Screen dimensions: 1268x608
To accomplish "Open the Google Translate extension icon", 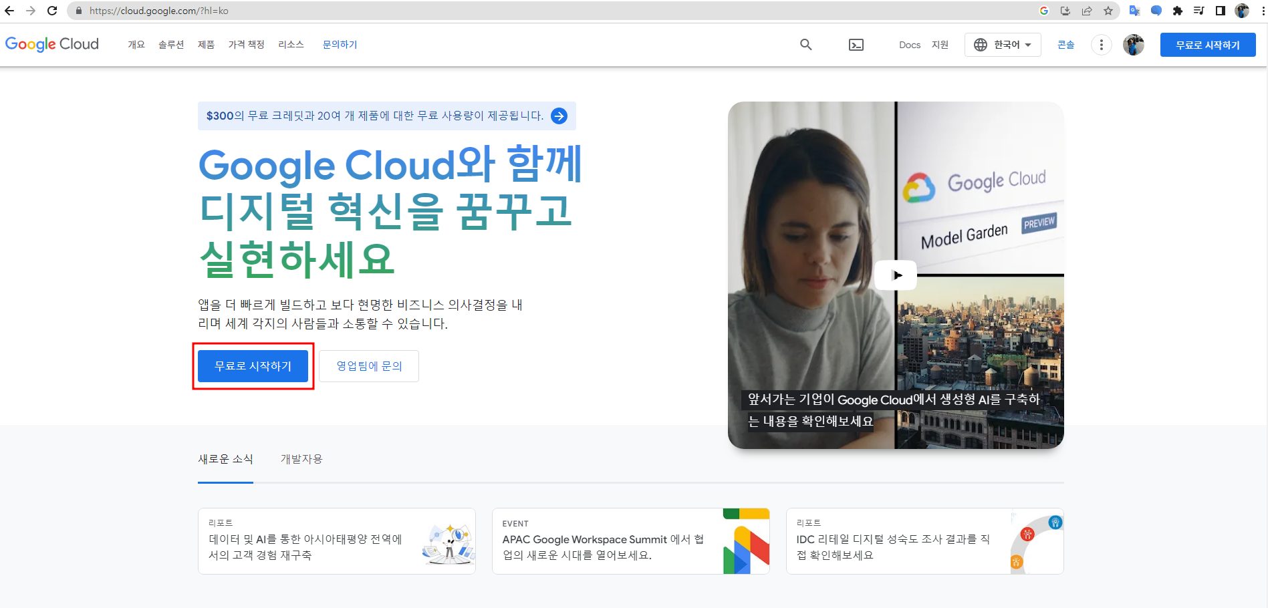I will click(1134, 11).
